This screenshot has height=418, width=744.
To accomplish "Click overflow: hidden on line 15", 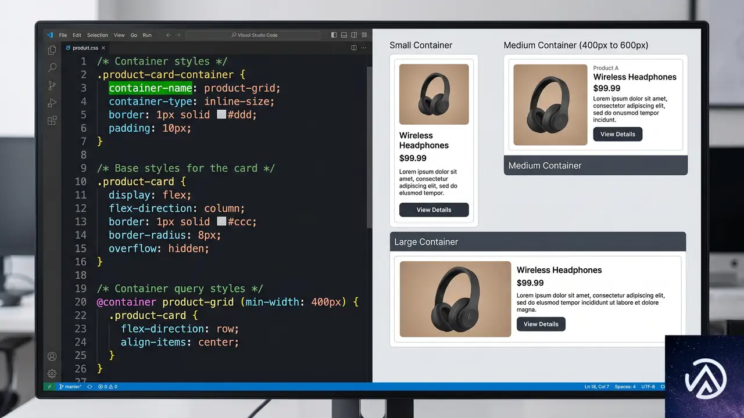I will (x=159, y=248).
